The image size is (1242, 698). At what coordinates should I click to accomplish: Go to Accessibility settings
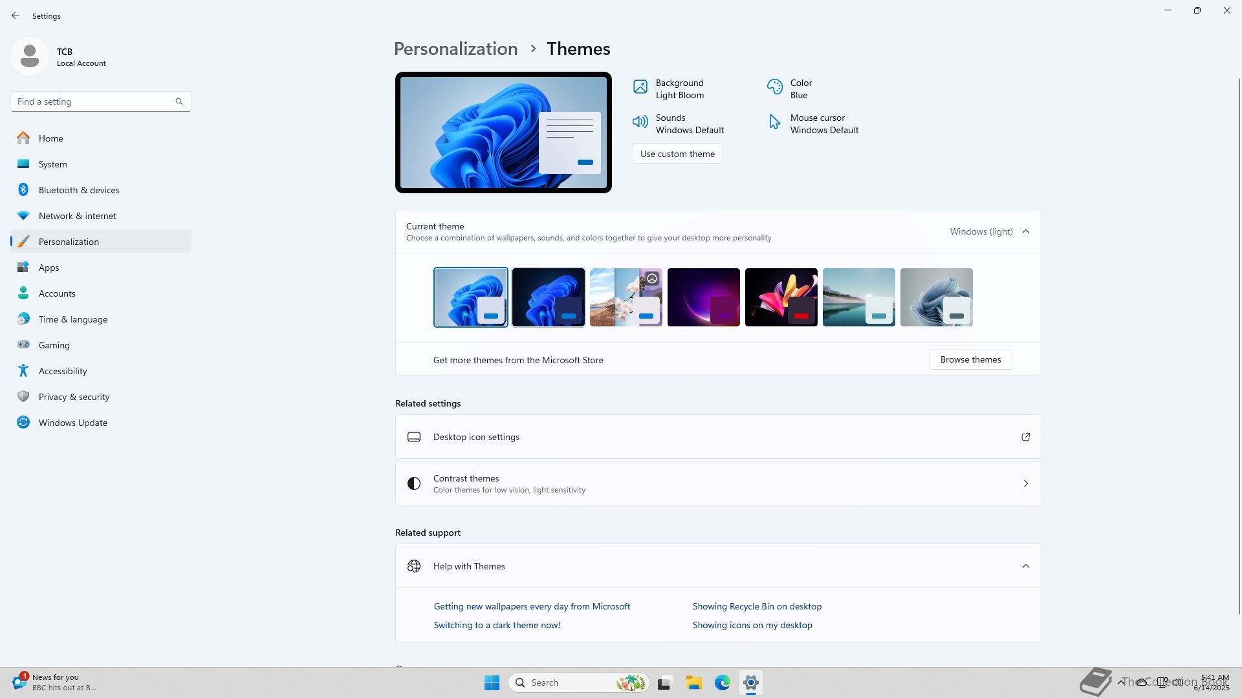pyautogui.click(x=63, y=371)
